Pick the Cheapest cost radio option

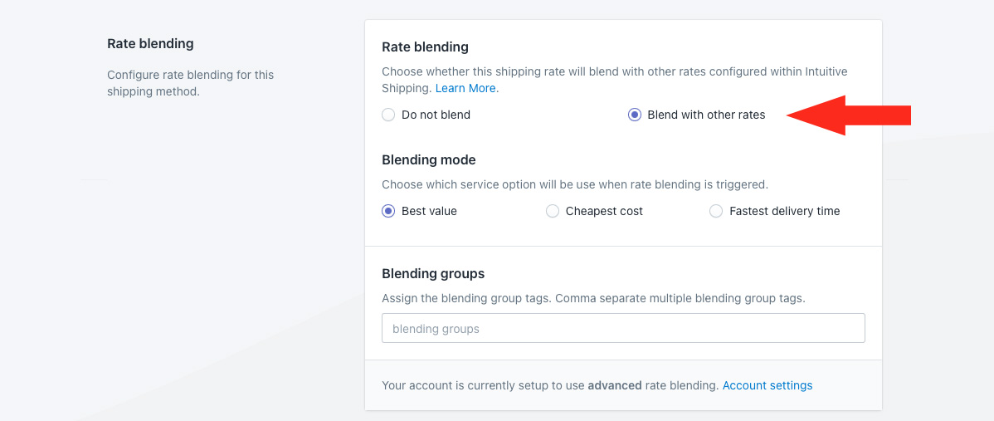[553, 212]
